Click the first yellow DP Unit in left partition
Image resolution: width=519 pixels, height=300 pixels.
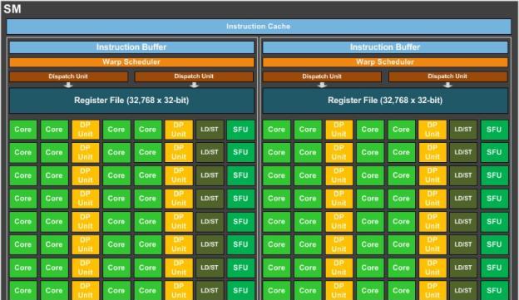(86, 130)
